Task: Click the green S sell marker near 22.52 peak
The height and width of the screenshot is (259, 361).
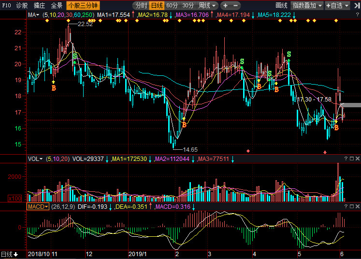Action: pos(74,56)
